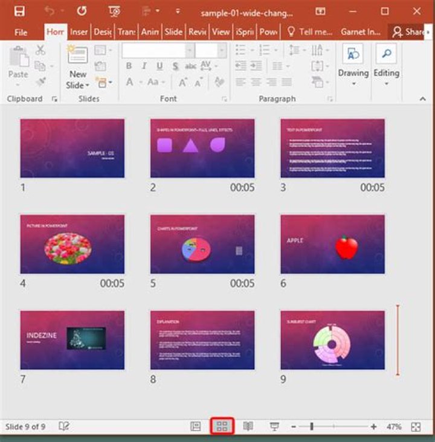Switch to Normal view in status bar
The height and width of the screenshot is (442, 435).
pyautogui.click(x=196, y=426)
